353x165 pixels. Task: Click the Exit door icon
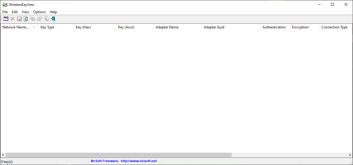pos(53,19)
